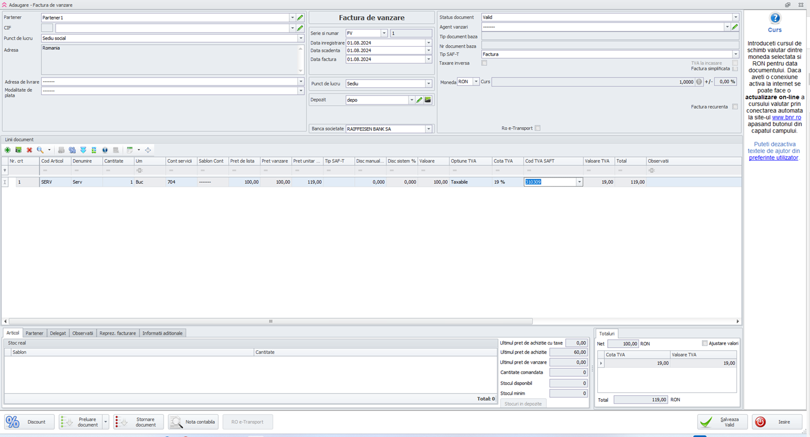Enable the Taxare inversa checkbox
The height and width of the screenshot is (437, 810).
[x=484, y=63]
